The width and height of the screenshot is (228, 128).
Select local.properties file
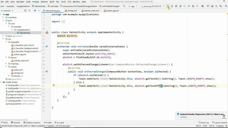point(15,104)
